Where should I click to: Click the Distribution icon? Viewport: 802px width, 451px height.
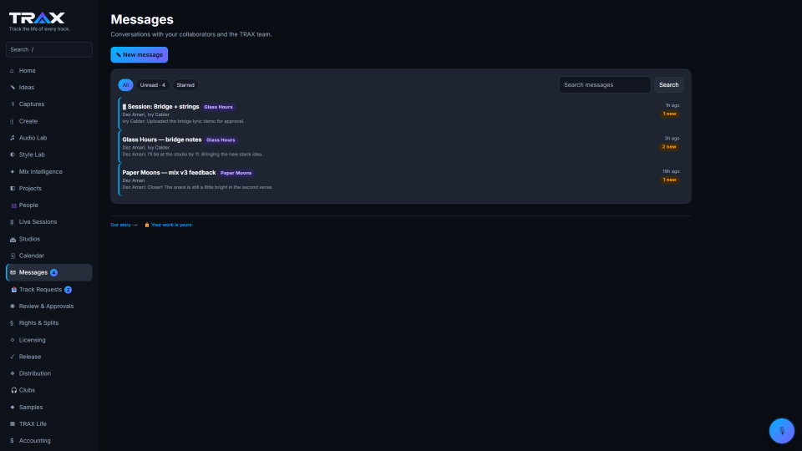click(x=13, y=373)
